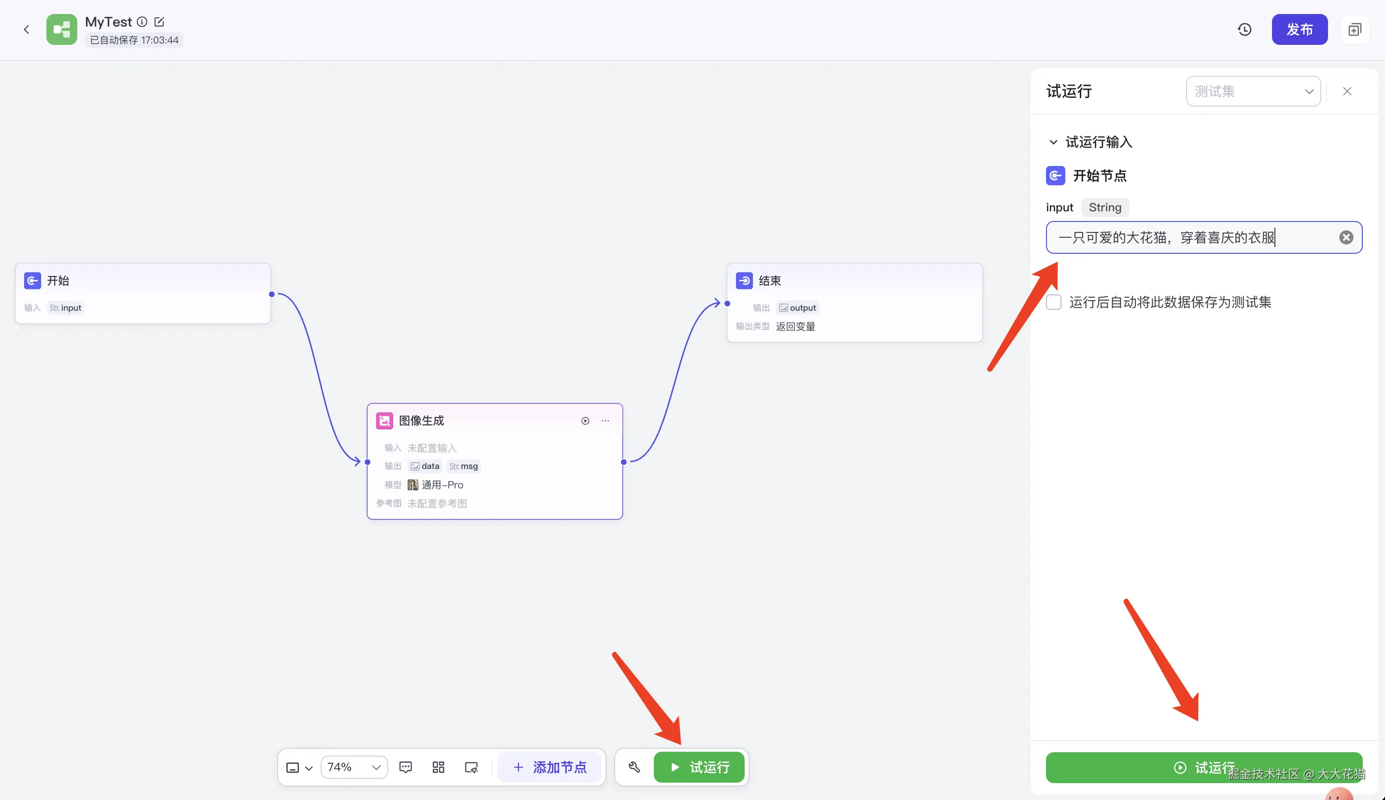Click the 试运行 button in bottom toolbar
Screen dimensions: 1385x800
point(699,767)
